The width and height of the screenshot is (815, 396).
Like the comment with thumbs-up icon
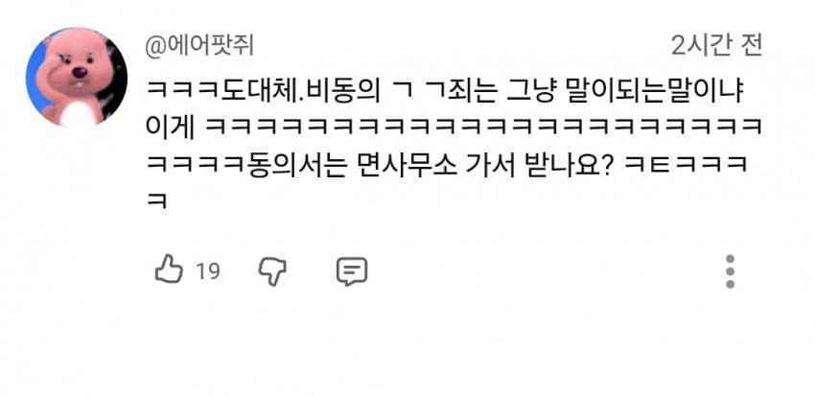click(x=169, y=268)
